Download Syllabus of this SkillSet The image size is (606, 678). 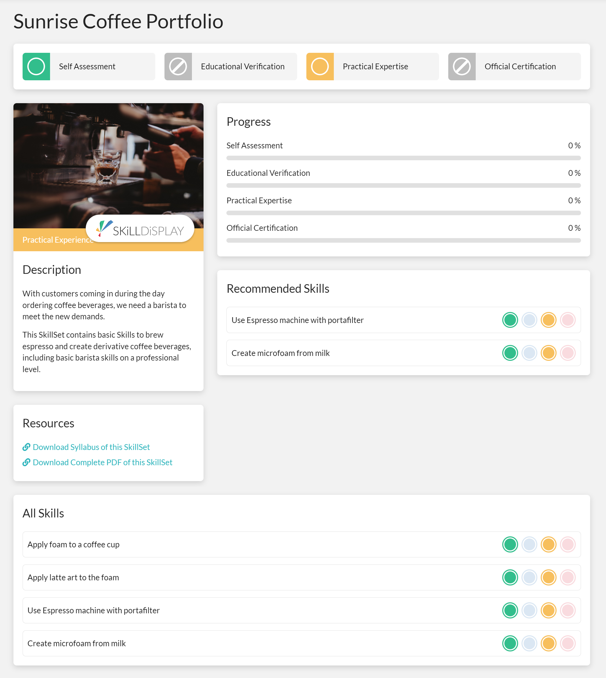pos(91,447)
